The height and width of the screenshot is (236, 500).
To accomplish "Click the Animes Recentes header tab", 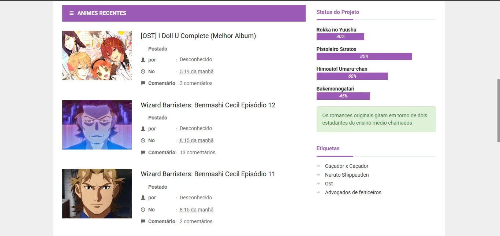I will (x=184, y=13).
